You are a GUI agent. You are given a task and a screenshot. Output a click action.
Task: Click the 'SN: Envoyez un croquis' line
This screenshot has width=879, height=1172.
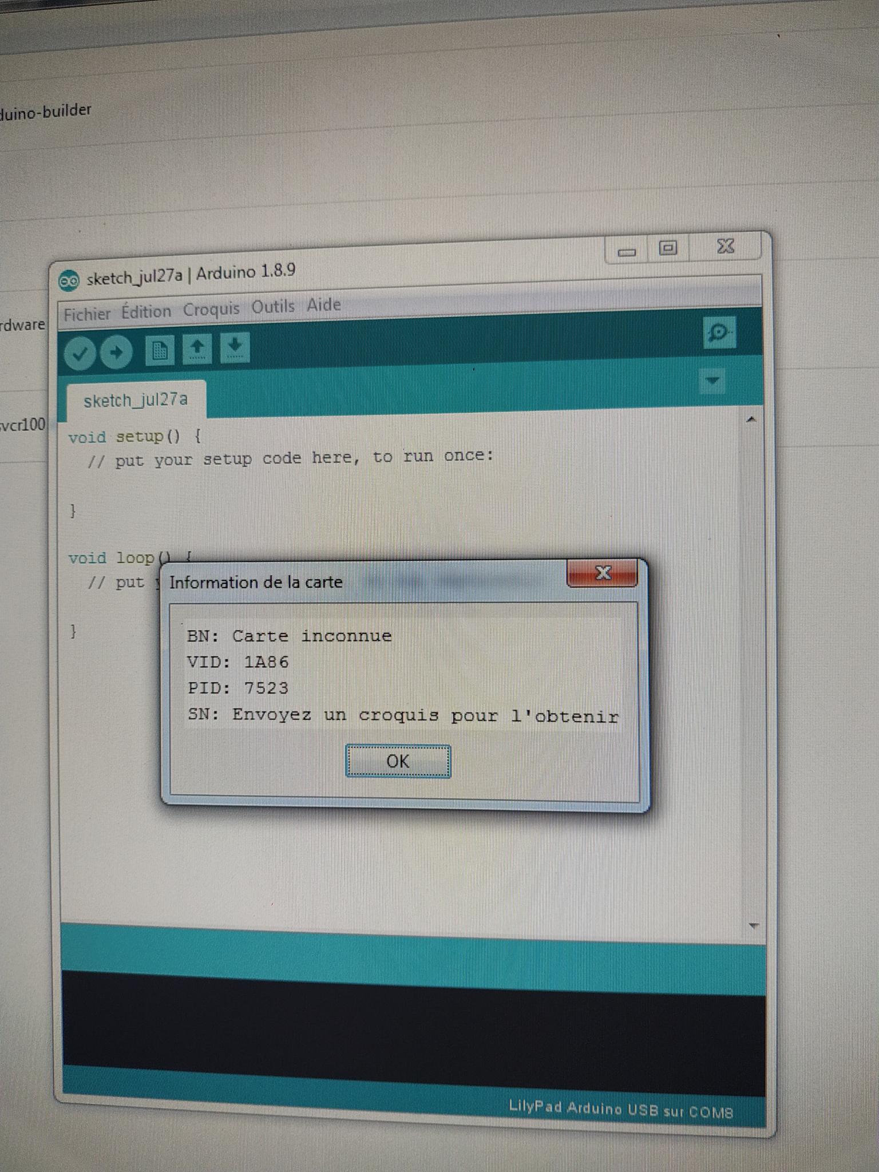click(x=403, y=715)
